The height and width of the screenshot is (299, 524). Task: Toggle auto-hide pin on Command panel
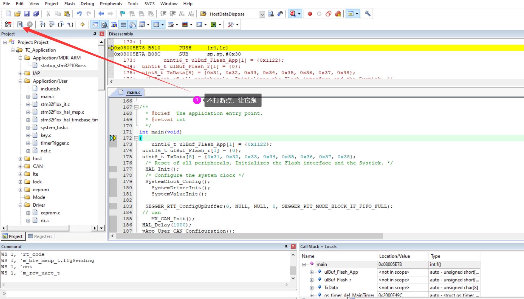click(286, 246)
